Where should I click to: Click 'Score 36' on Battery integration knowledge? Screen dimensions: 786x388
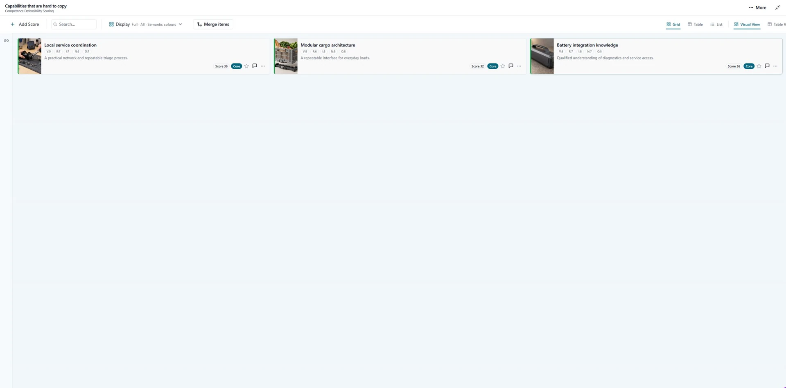[x=734, y=66]
